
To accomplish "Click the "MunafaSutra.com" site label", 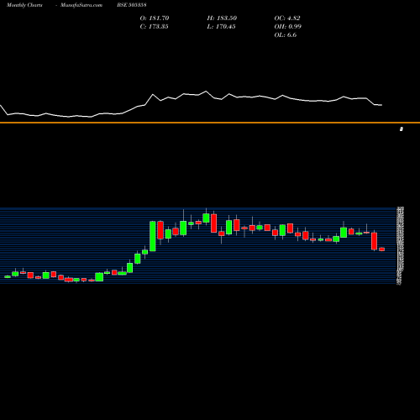I will [81, 5].
